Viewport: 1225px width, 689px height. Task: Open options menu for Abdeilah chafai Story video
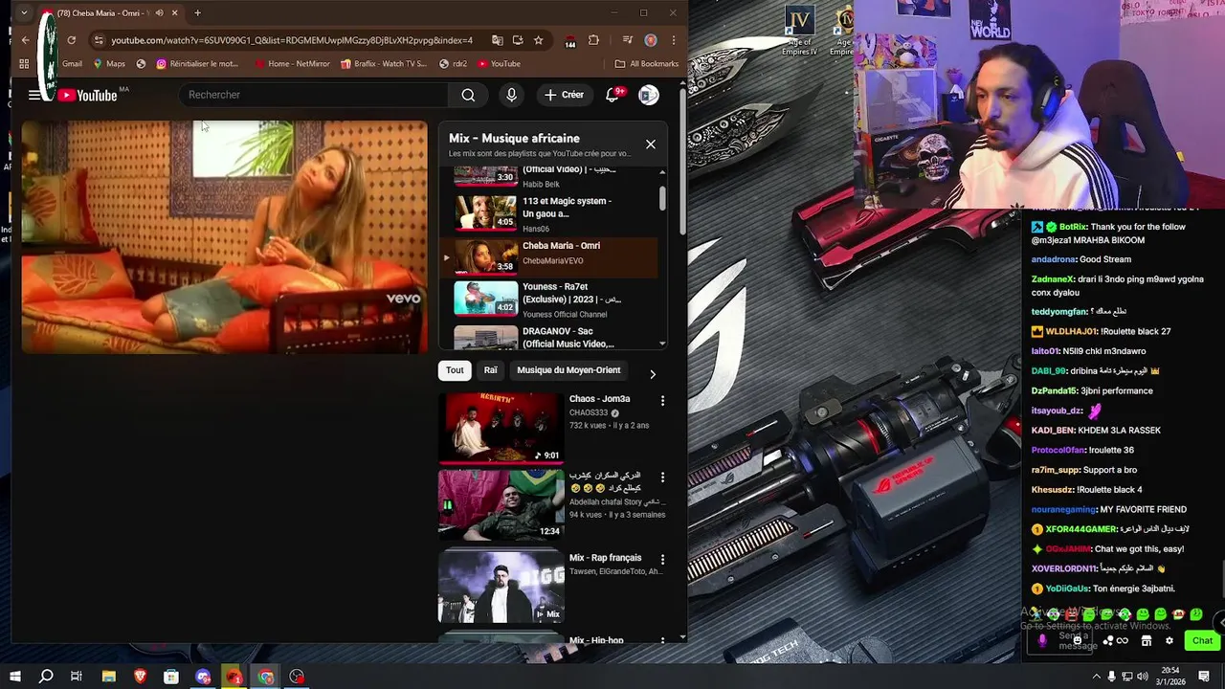point(662,477)
